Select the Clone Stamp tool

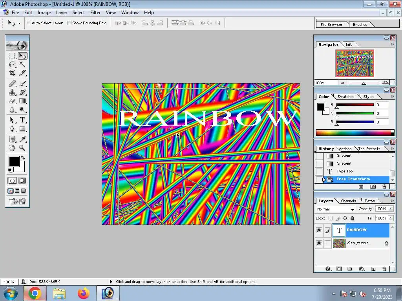[12, 92]
